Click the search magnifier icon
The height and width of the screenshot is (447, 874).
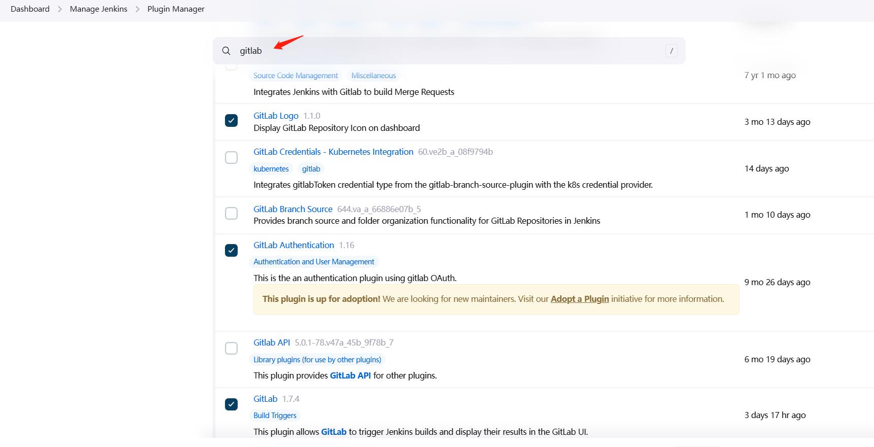click(226, 51)
